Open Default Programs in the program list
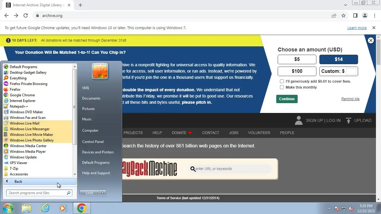The height and width of the screenshot is (214, 381). click(23, 67)
